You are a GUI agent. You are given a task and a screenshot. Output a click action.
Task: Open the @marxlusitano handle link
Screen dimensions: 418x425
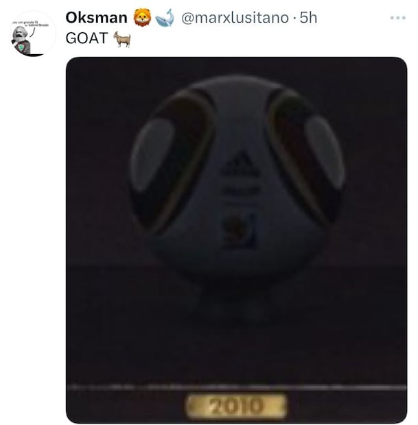[x=235, y=18]
